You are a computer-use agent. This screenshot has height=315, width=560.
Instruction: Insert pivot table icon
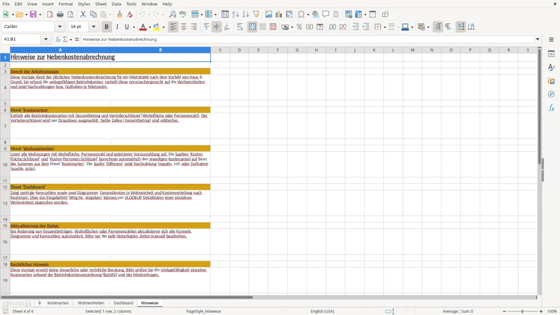[289, 14]
